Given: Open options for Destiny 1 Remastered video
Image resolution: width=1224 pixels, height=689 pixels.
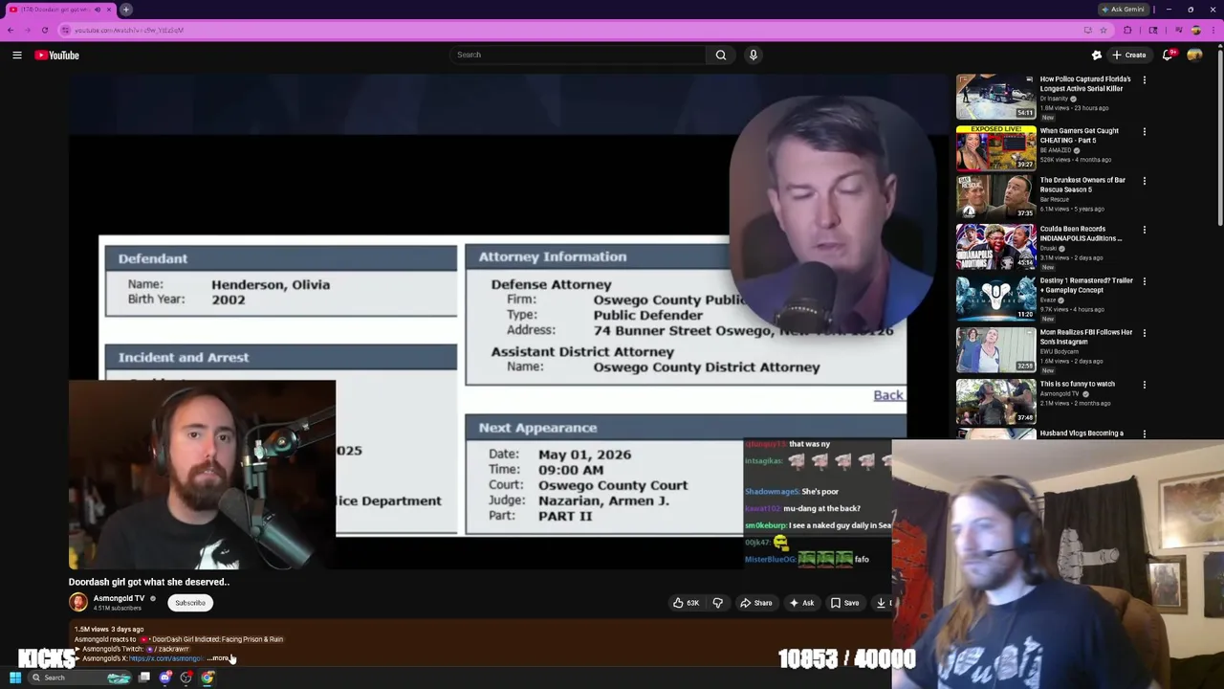Looking at the screenshot, I should (x=1145, y=282).
